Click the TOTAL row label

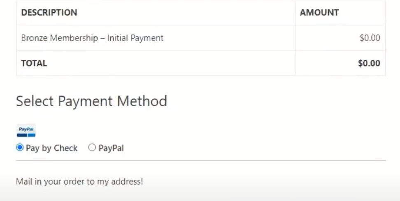point(34,63)
